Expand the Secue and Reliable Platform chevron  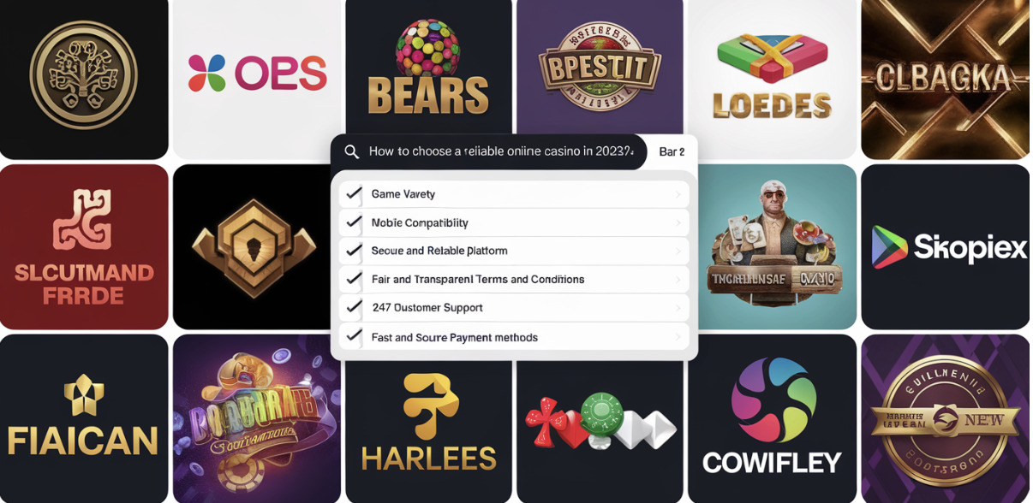pos(678,251)
